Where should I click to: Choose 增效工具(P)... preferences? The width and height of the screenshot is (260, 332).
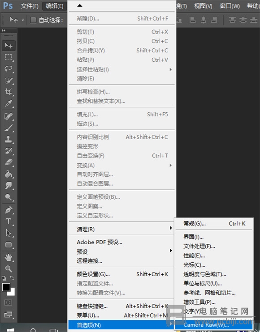pyautogui.click(x=214, y=302)
